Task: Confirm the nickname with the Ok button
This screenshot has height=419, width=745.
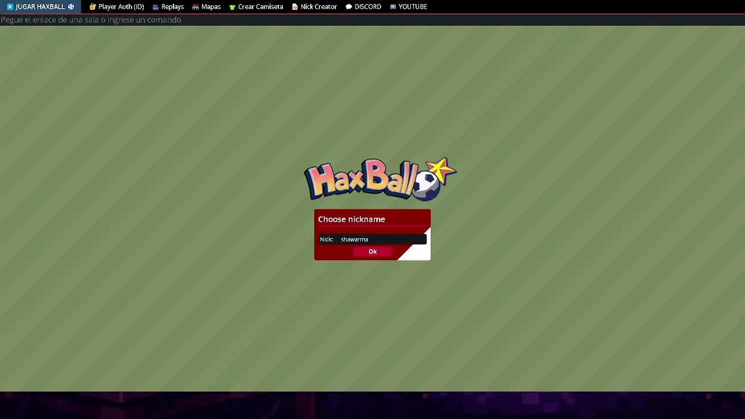Action: tap(372, 251)
